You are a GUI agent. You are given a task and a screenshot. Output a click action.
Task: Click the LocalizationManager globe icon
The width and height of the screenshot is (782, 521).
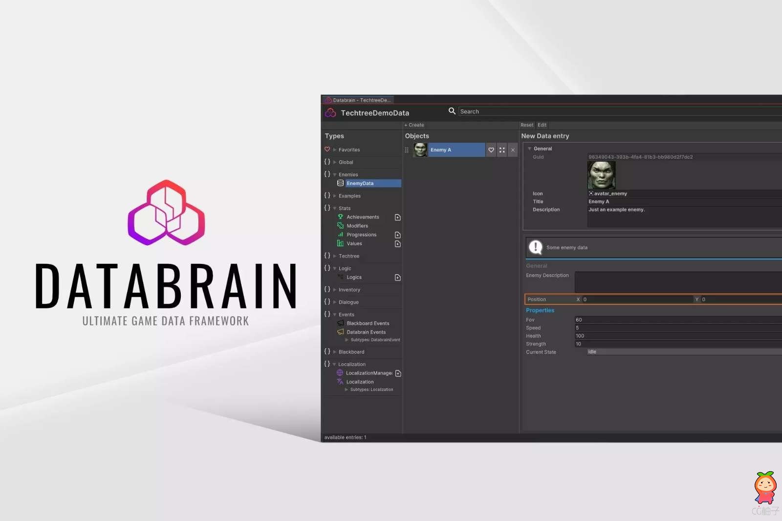340,373
